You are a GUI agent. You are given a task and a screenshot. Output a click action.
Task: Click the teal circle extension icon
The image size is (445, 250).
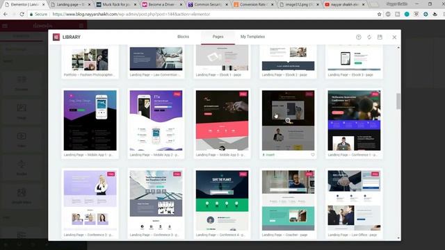(407, 14)
